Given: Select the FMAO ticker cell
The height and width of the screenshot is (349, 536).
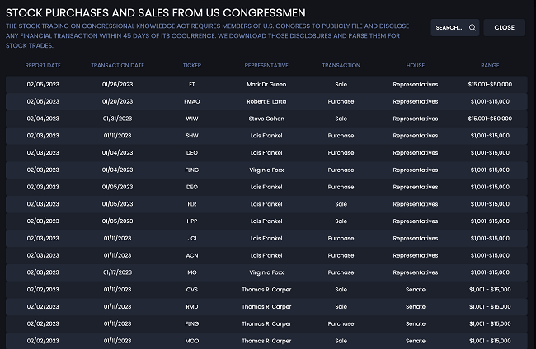Looking at the screenshot, I should point(192,102).
